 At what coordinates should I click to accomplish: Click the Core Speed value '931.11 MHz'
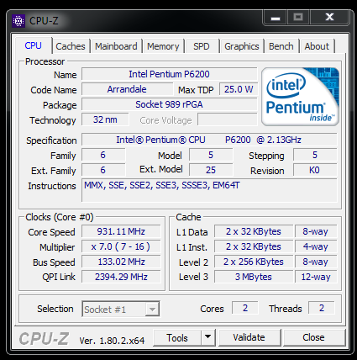coord(121,231)
